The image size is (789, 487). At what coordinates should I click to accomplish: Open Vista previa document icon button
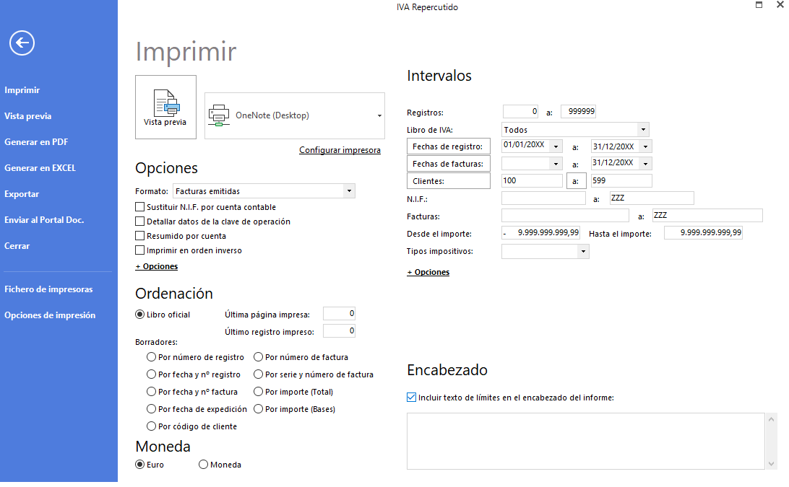point(165,107)
